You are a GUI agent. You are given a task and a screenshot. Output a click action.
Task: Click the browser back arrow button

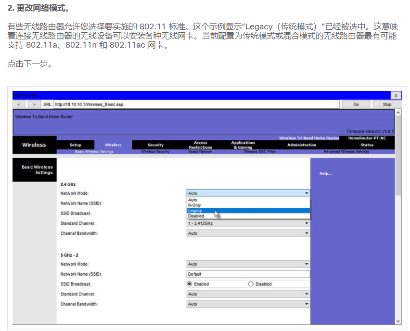pyautogui.click(x=19, y=104)
